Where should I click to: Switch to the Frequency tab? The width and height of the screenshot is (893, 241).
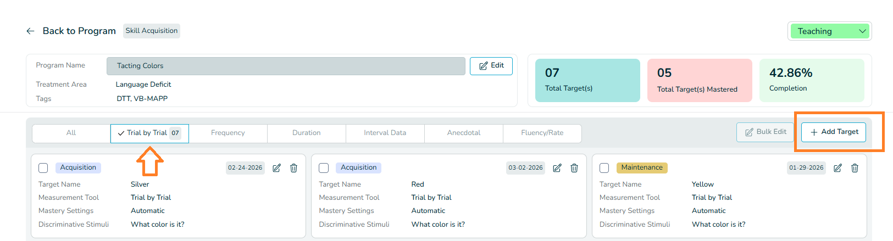click(x=228, y=133)
